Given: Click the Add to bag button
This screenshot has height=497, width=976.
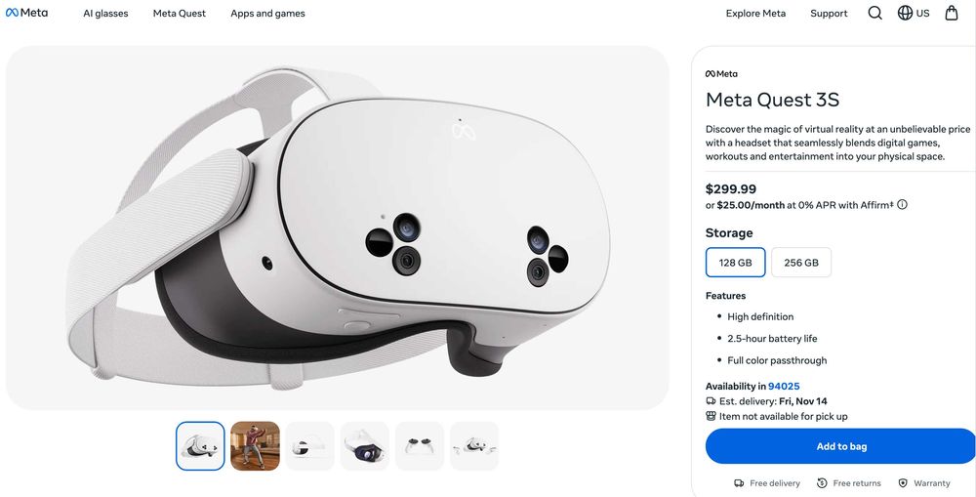Looking at the screenshot, I should click(x=840, y=446).
